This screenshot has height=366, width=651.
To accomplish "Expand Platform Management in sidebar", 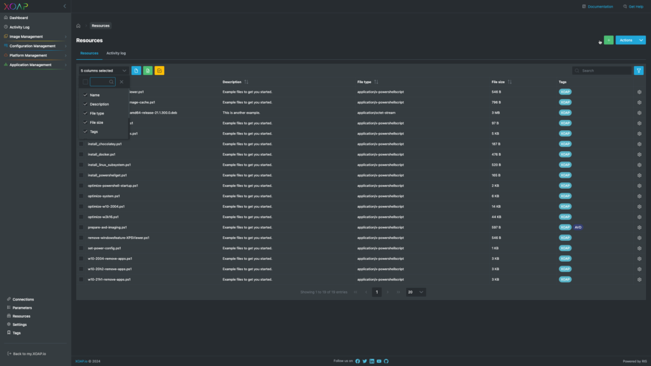I will coord(36,55).
